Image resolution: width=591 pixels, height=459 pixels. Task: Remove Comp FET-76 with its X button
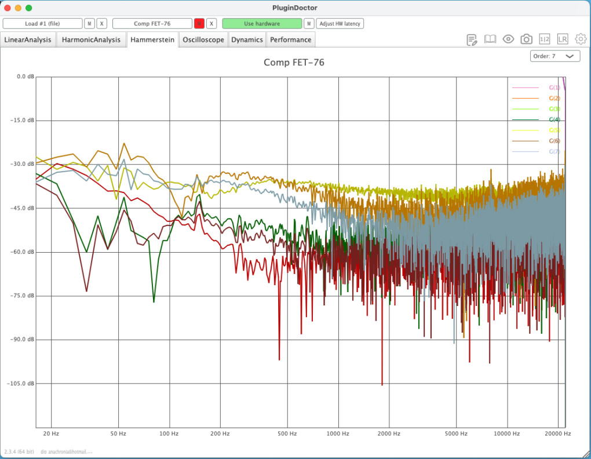click(x=211, y=24)
